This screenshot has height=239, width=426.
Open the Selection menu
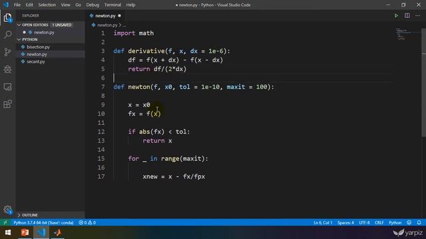click(47, 5)
